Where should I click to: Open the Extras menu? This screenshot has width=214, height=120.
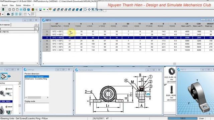tap(19, 5)
